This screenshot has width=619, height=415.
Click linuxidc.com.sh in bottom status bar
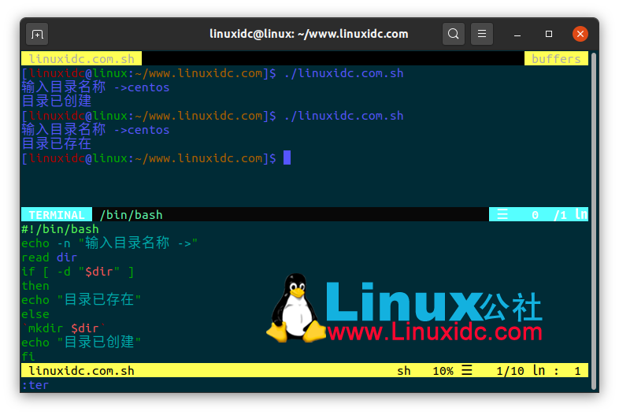(x=81, y=371)
